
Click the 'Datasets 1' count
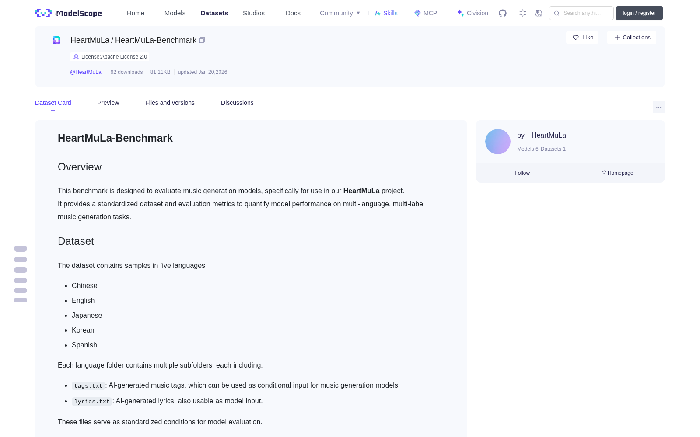[553, 149]
